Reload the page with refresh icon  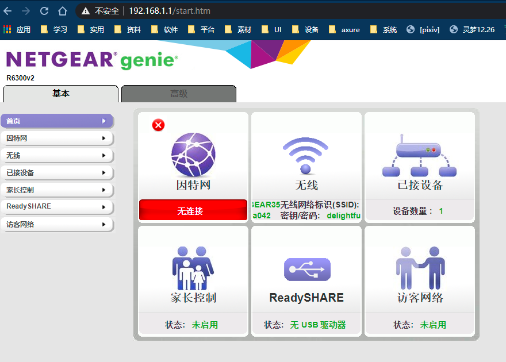point(44,11)
